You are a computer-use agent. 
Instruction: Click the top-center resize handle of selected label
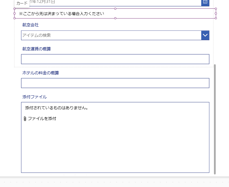click(115, 9)
